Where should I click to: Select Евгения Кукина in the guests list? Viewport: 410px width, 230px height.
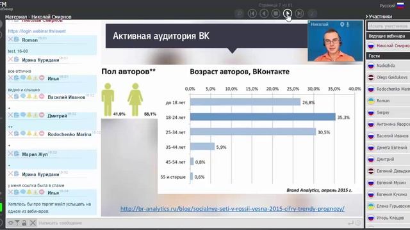(x=388, y=194)
